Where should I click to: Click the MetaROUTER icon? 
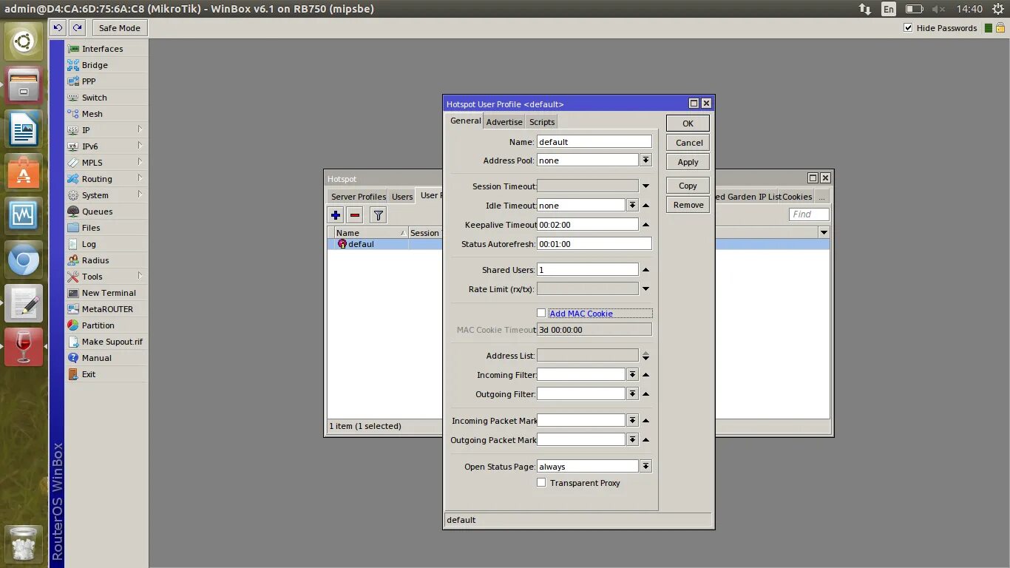73,309
